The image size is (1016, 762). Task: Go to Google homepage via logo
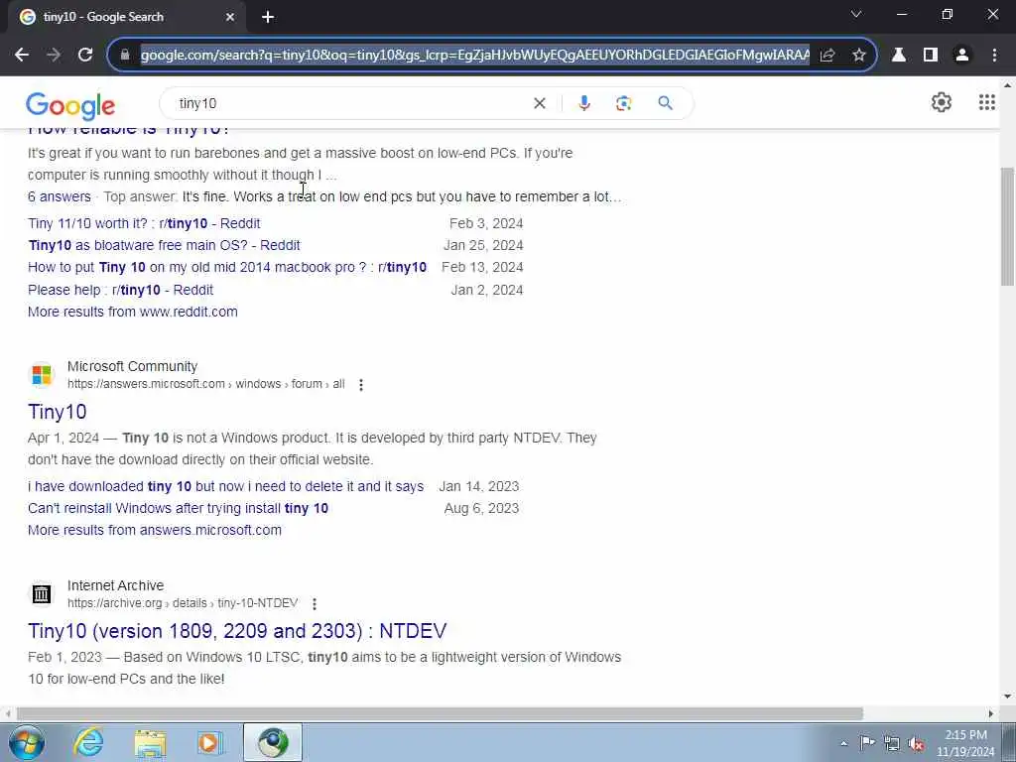pyautogui.click(x=70, y=105)
